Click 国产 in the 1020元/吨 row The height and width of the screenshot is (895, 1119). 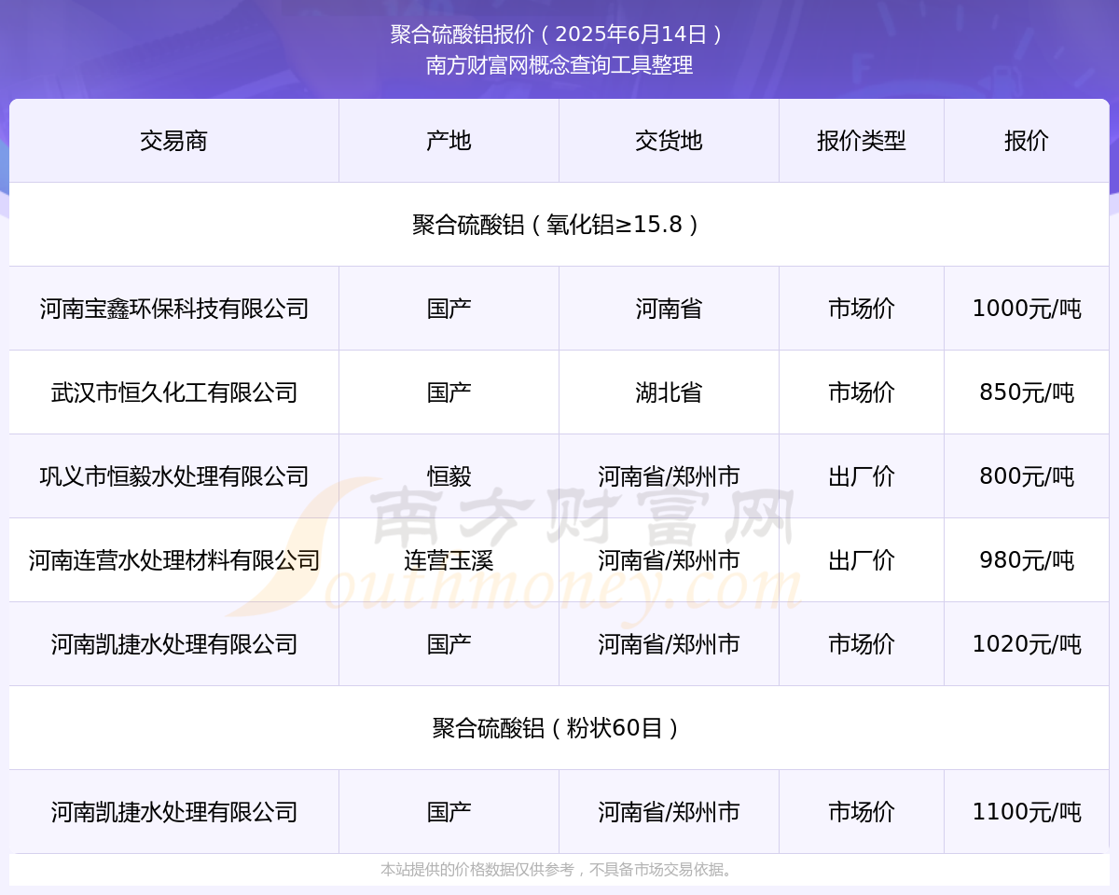449,644
